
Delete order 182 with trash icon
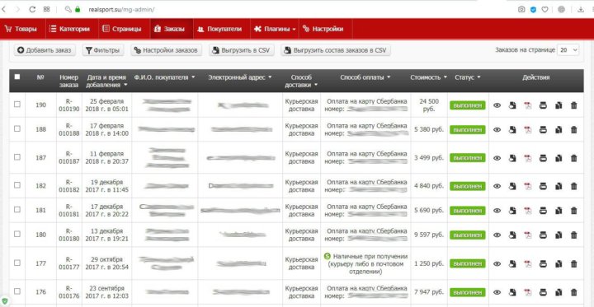pos(574,186)
